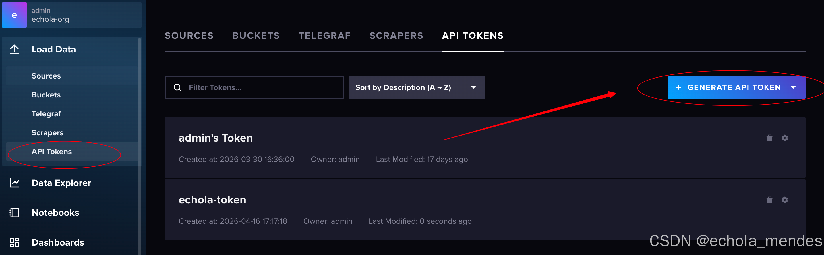824x255 pixels.
Task: Focus the Filter Tokens search field
Action: point(254,87)
